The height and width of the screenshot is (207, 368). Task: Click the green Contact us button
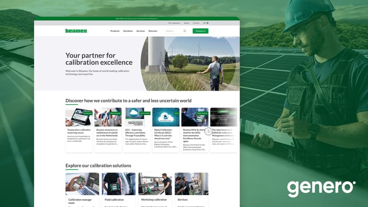(201, 31)
